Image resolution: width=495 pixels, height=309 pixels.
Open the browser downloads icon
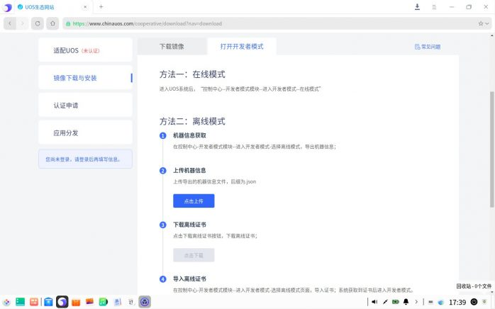click(x=417, y=6)
